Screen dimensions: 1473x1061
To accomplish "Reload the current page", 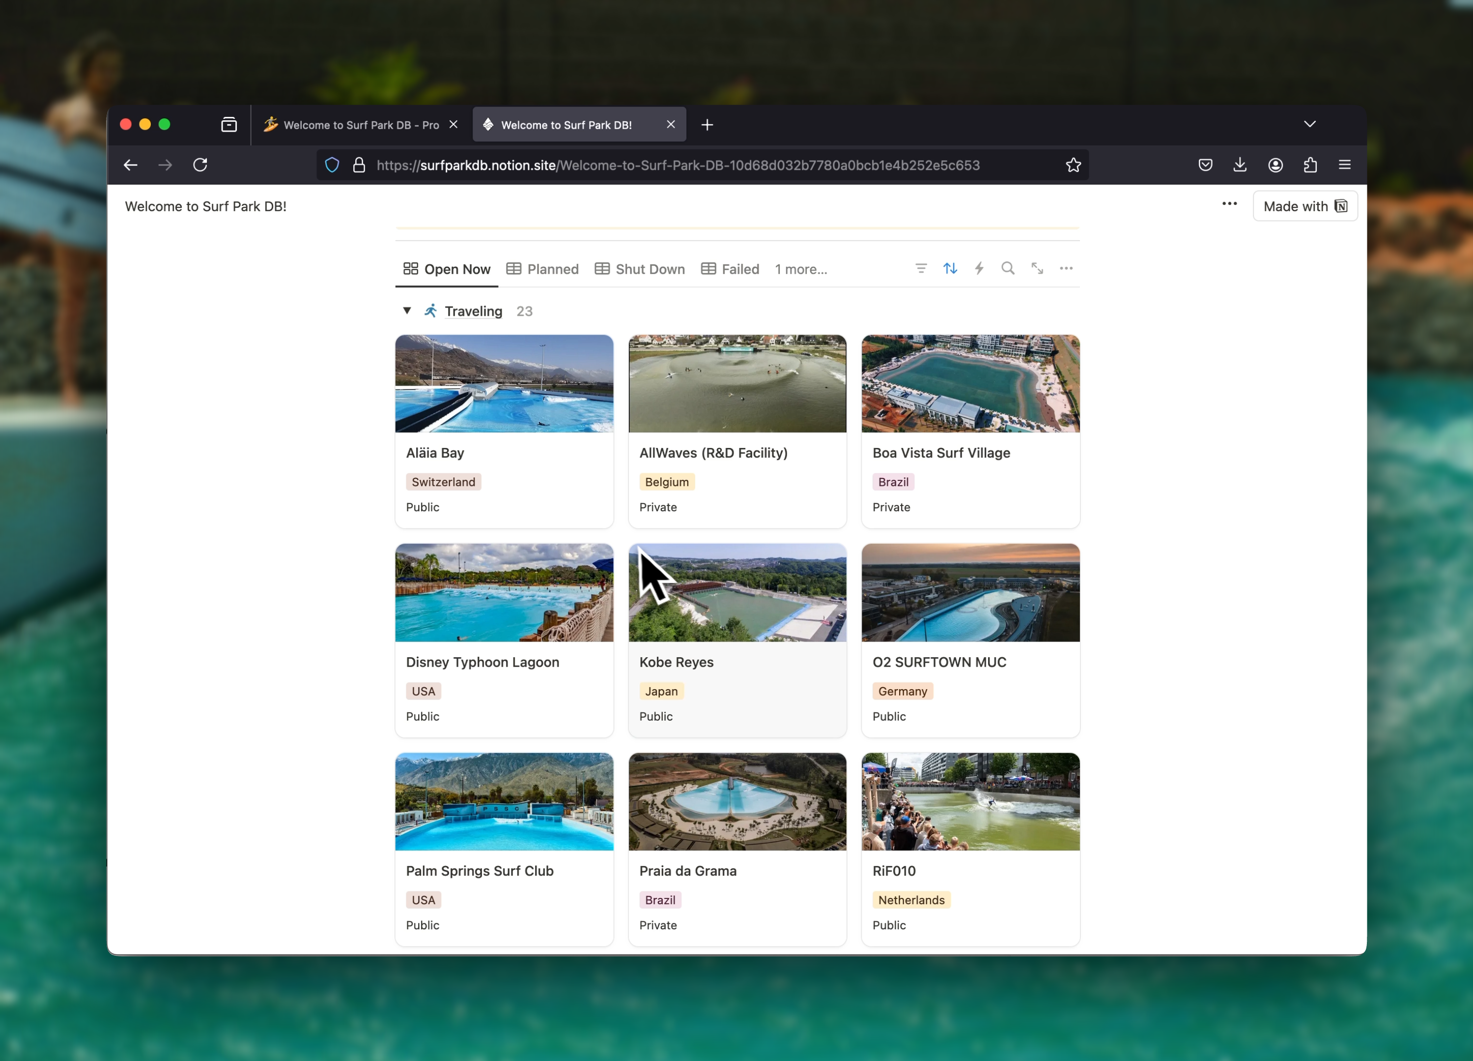I will point(200,165).
